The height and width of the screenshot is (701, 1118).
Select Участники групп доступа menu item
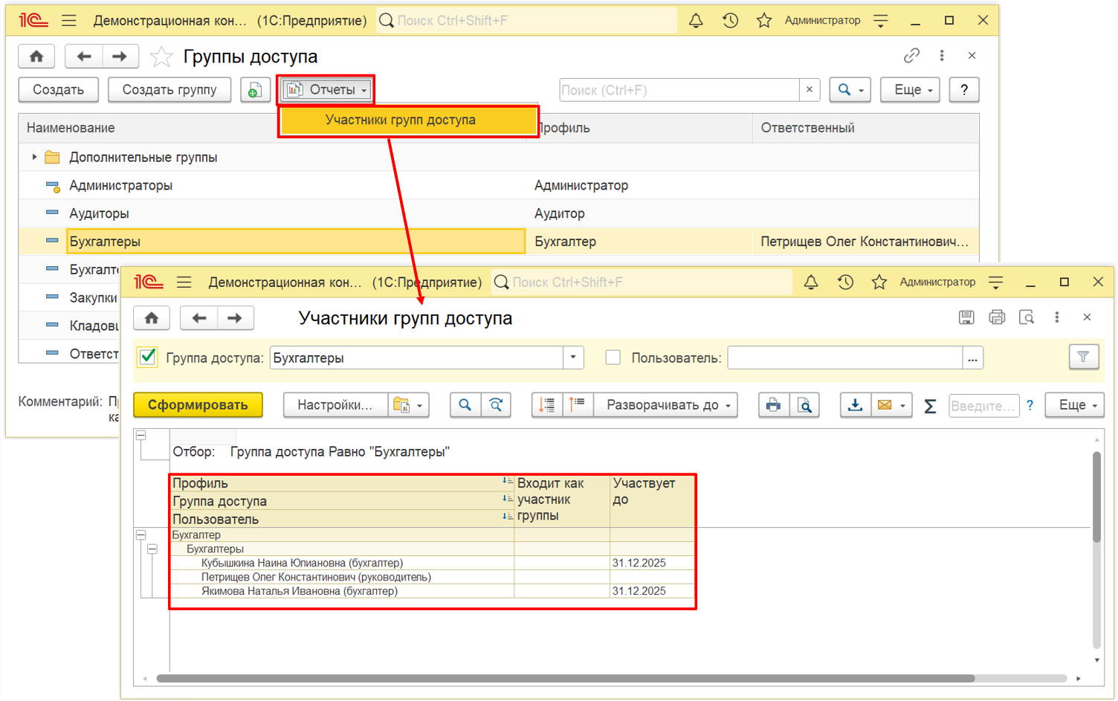[x=408, y=120]
